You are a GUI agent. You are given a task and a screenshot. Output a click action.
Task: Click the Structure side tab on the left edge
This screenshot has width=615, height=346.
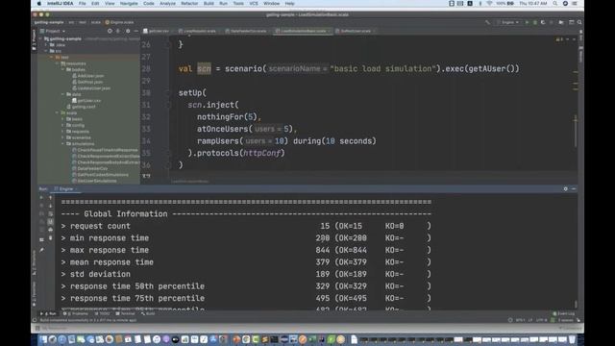click(x=35, y=262)
